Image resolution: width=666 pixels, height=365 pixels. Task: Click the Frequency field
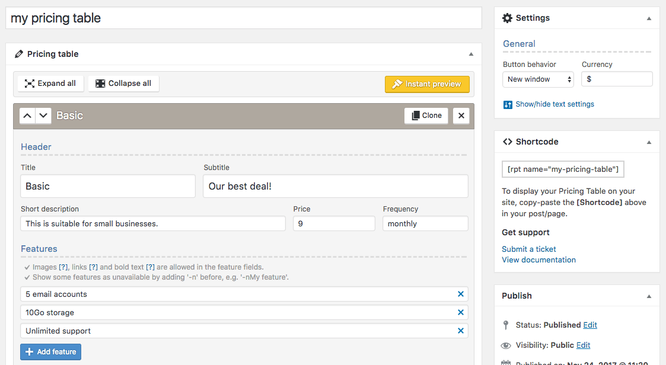(425, 223)
